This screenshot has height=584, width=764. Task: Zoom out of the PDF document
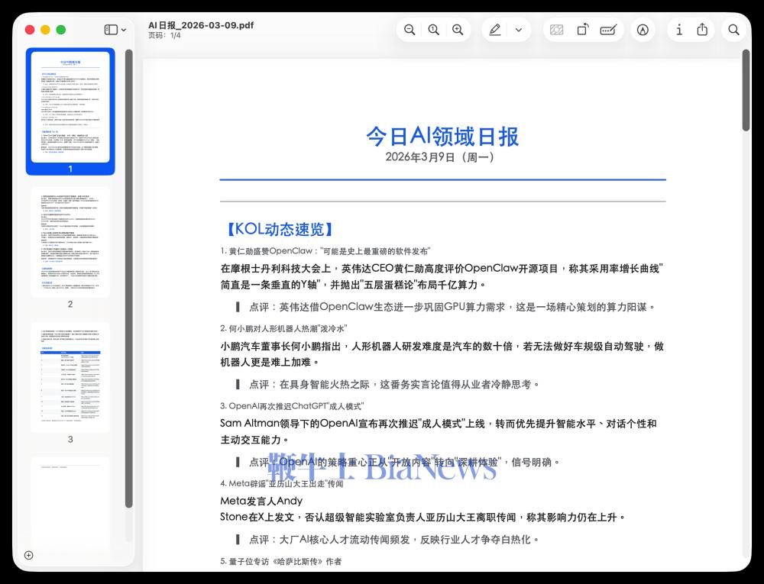410,30
